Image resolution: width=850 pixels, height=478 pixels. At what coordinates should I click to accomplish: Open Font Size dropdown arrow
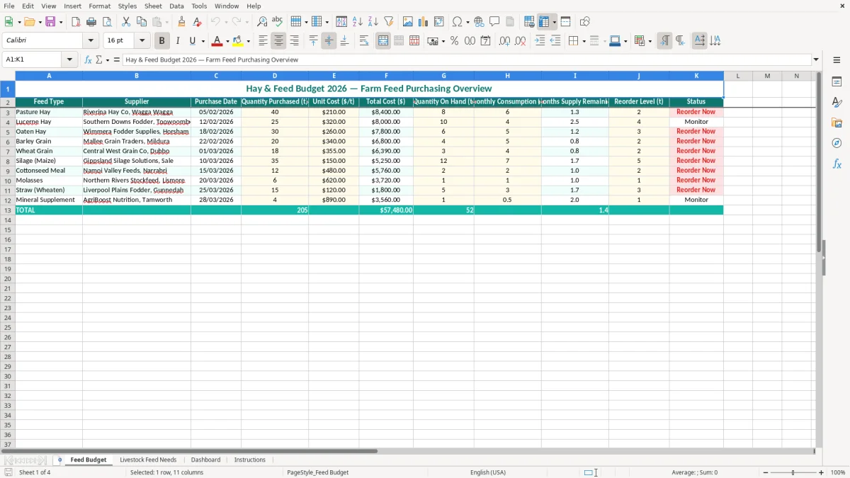[142, 41]
